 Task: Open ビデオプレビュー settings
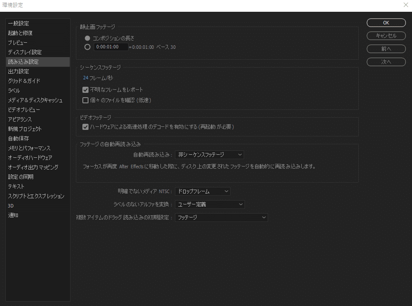[38, 110]
